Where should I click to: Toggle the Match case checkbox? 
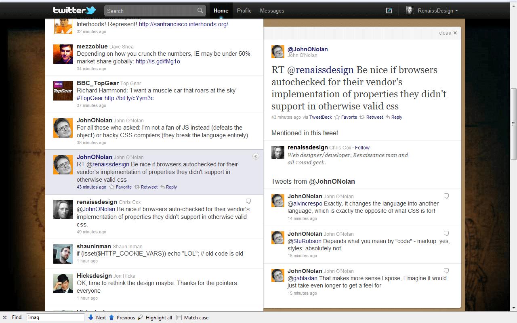[179, 318]
